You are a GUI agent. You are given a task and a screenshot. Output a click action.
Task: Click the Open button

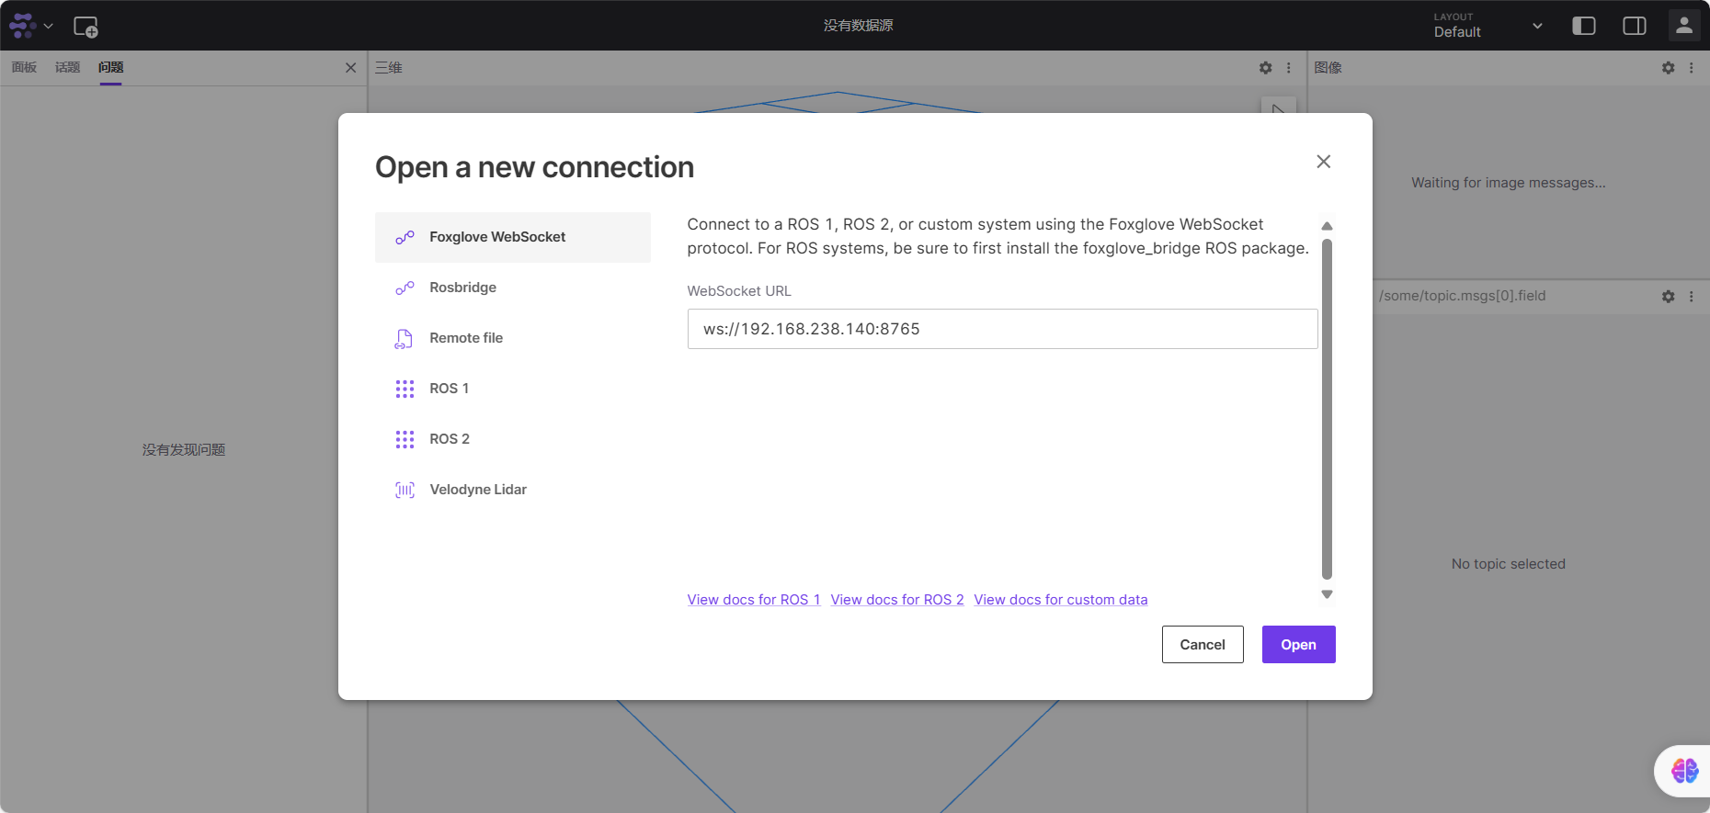point(1298,645)
